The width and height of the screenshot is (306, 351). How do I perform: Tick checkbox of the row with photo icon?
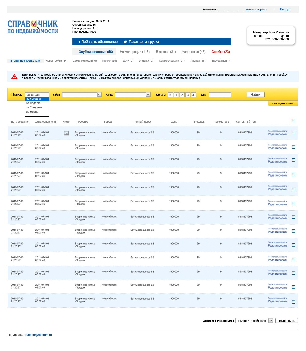pos(293,133)
